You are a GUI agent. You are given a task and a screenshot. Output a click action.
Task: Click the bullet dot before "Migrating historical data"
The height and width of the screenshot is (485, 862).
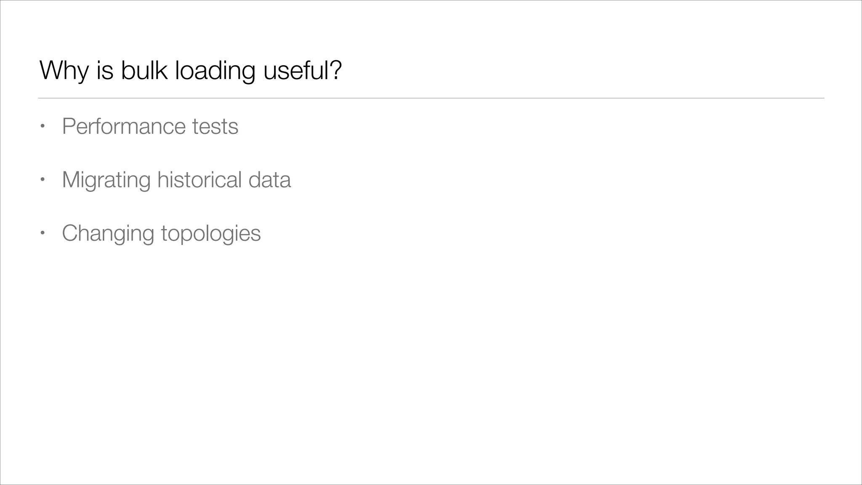pyautogui.click(x=42, y=180)
